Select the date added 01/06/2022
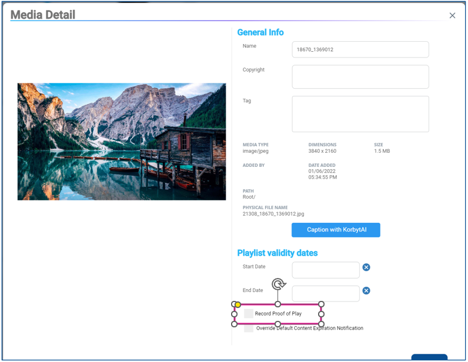The width and height of the screenshot is (468, 362). click(x=322, y=171)
